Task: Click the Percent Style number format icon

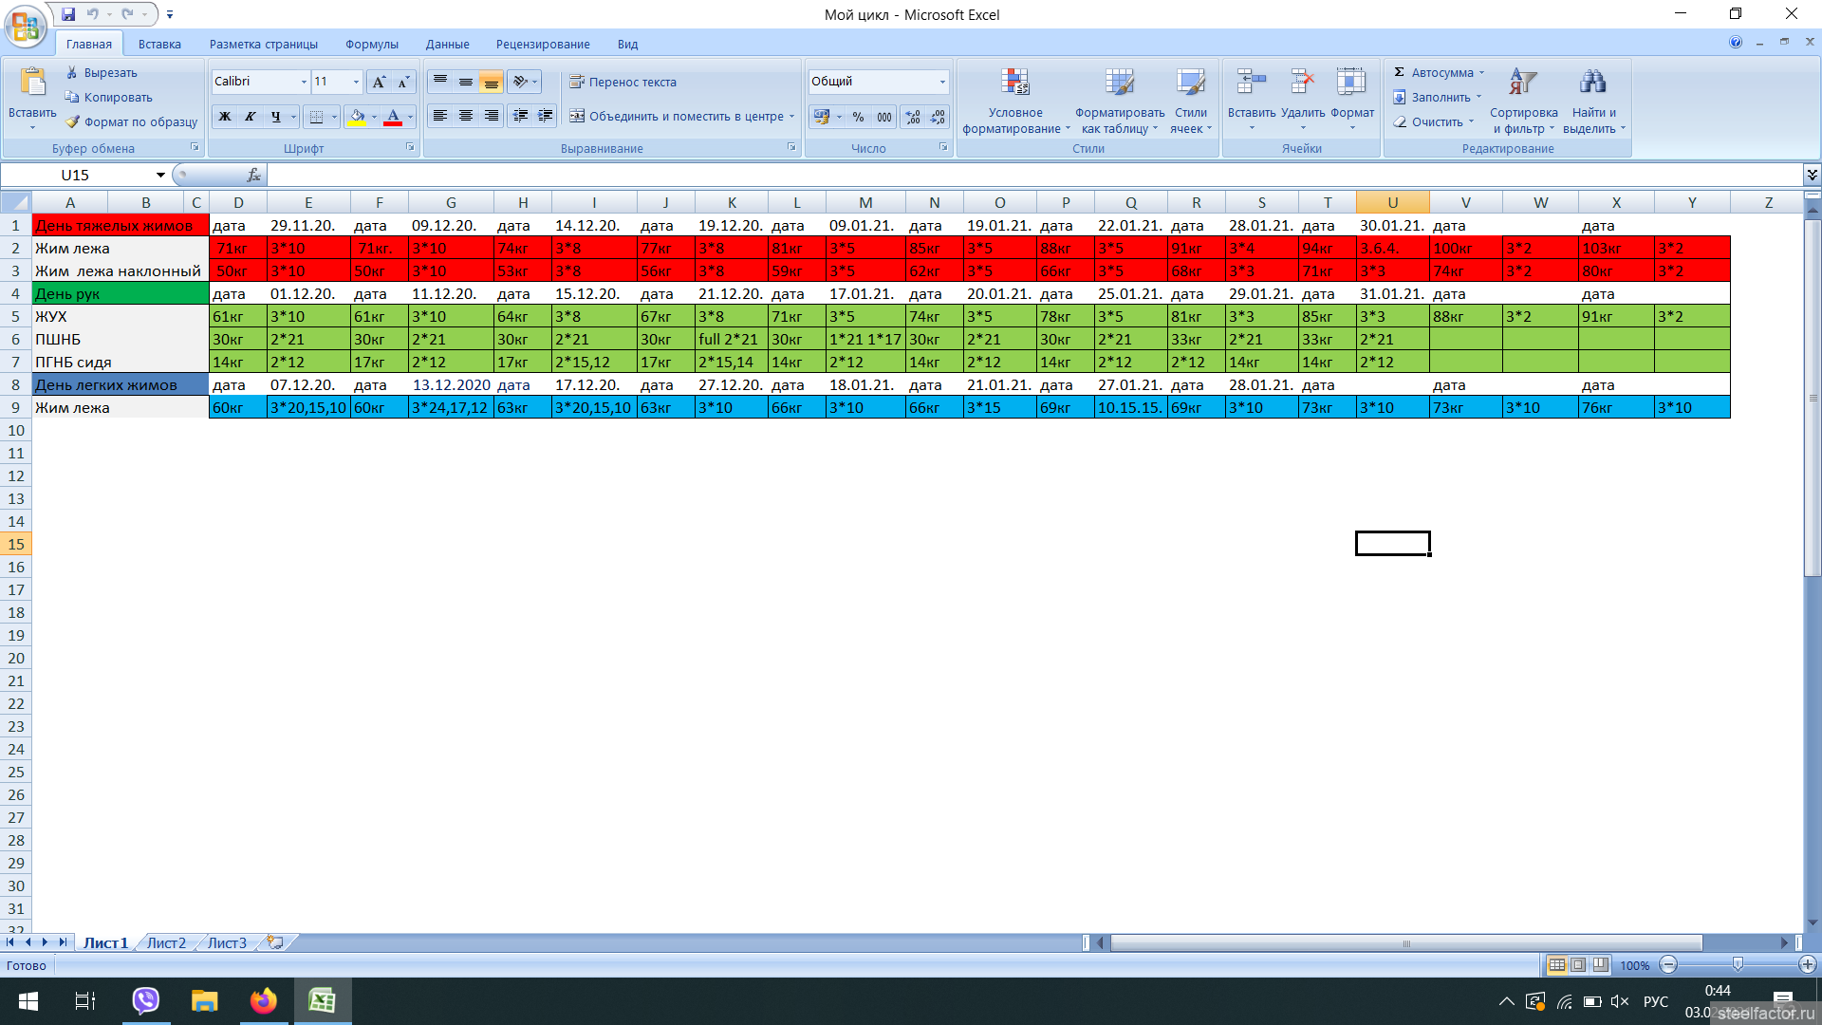Action: click(x=858, y=117)
